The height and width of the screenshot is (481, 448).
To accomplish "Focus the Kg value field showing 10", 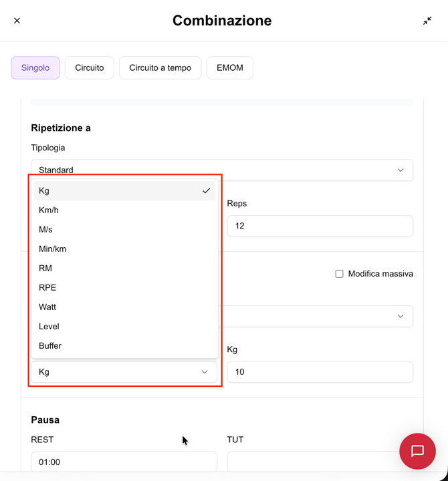I will point(320,372).
